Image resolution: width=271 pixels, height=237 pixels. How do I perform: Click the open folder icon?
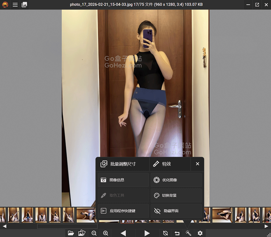[x=71, y=233]
